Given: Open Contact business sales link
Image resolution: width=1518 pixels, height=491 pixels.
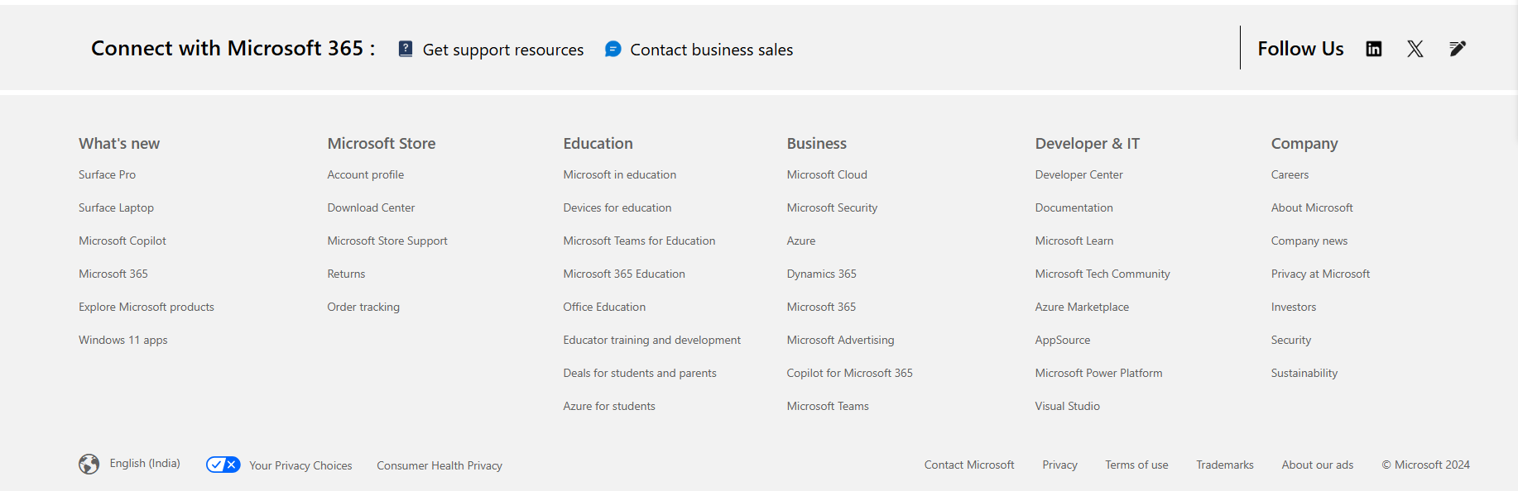Looking at the screenshot, I should coord(711,50).
